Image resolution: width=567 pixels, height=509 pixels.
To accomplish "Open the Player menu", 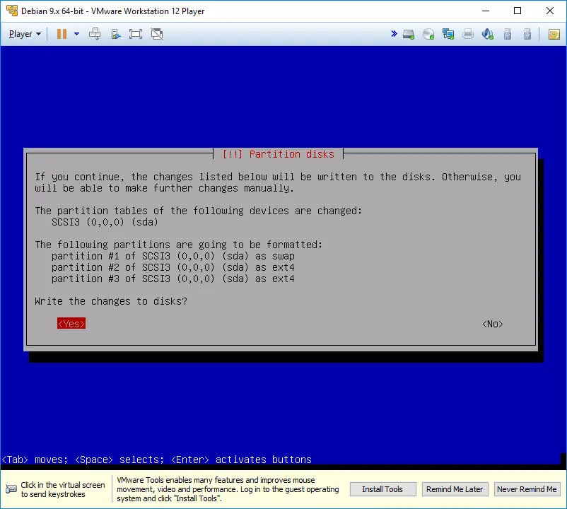I will tap(25, 34).
